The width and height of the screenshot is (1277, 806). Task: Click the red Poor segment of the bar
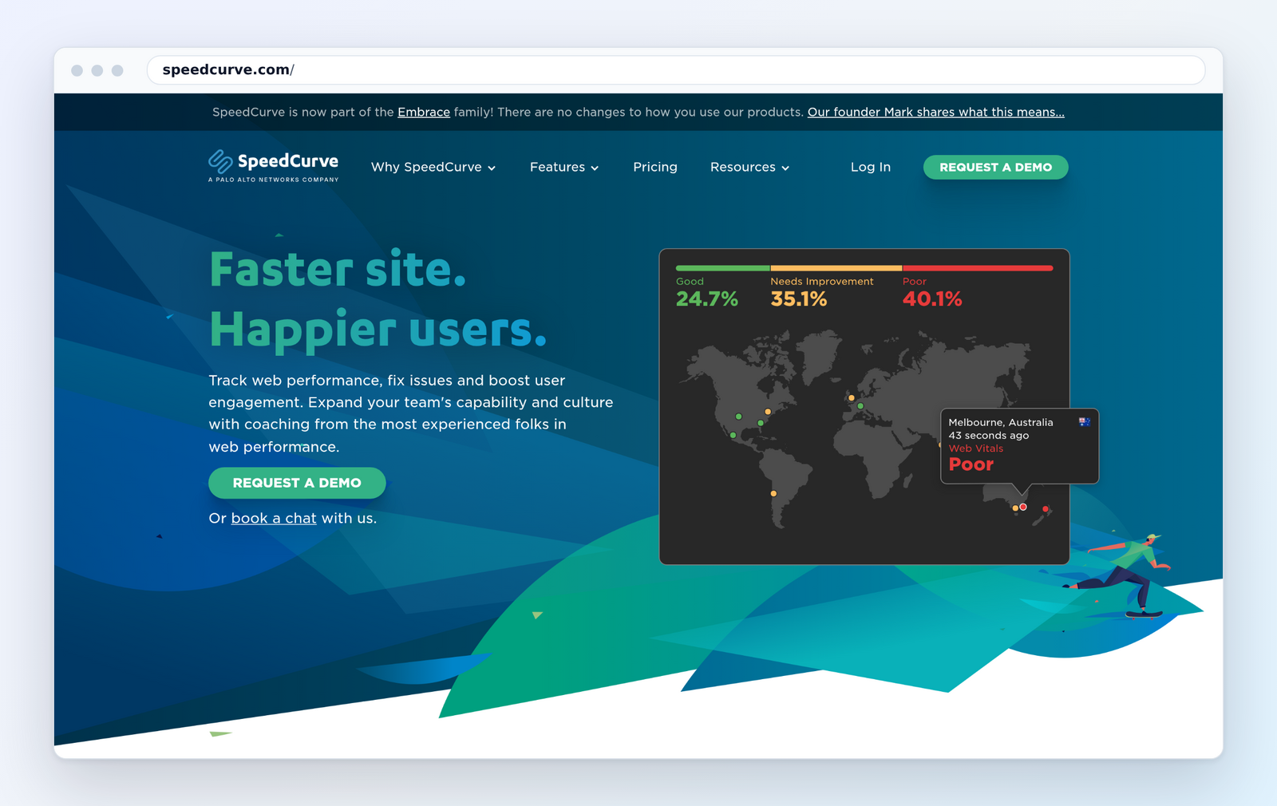(x=978, y=268)
